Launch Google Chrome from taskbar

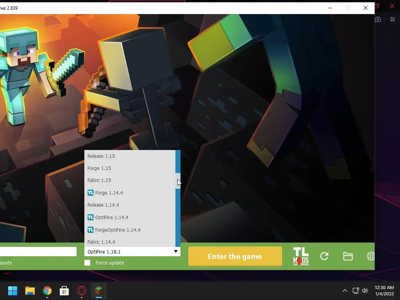point(47,291)
